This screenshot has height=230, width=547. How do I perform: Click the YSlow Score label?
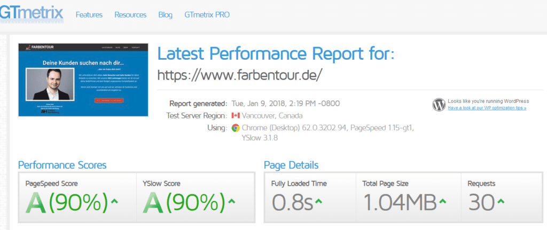point(161,184)
